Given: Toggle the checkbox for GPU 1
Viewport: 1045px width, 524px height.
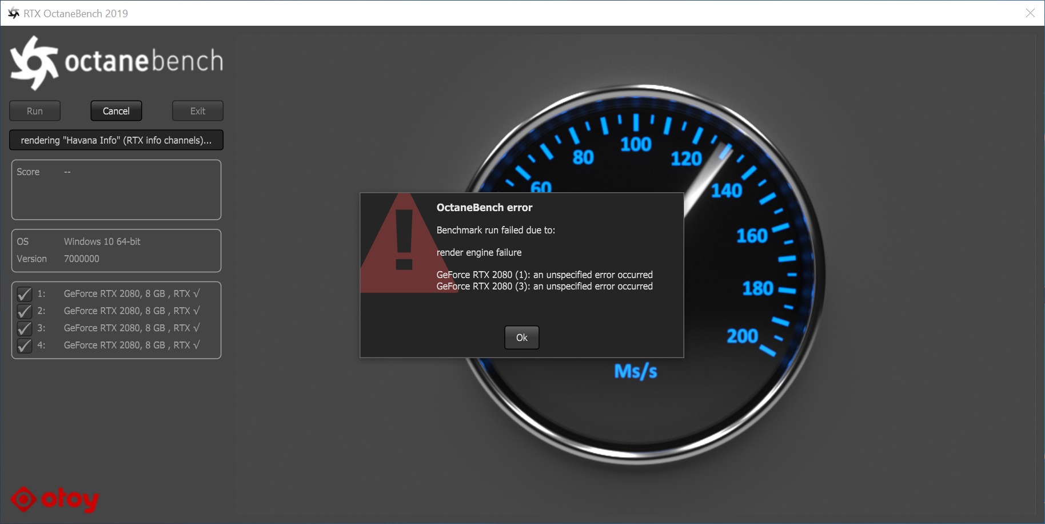Looking at the screenshot, I should pyautogui.click(x=25, y=294).
